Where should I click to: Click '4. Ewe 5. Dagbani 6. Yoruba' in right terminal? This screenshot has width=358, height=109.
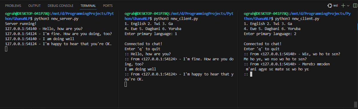272,29
